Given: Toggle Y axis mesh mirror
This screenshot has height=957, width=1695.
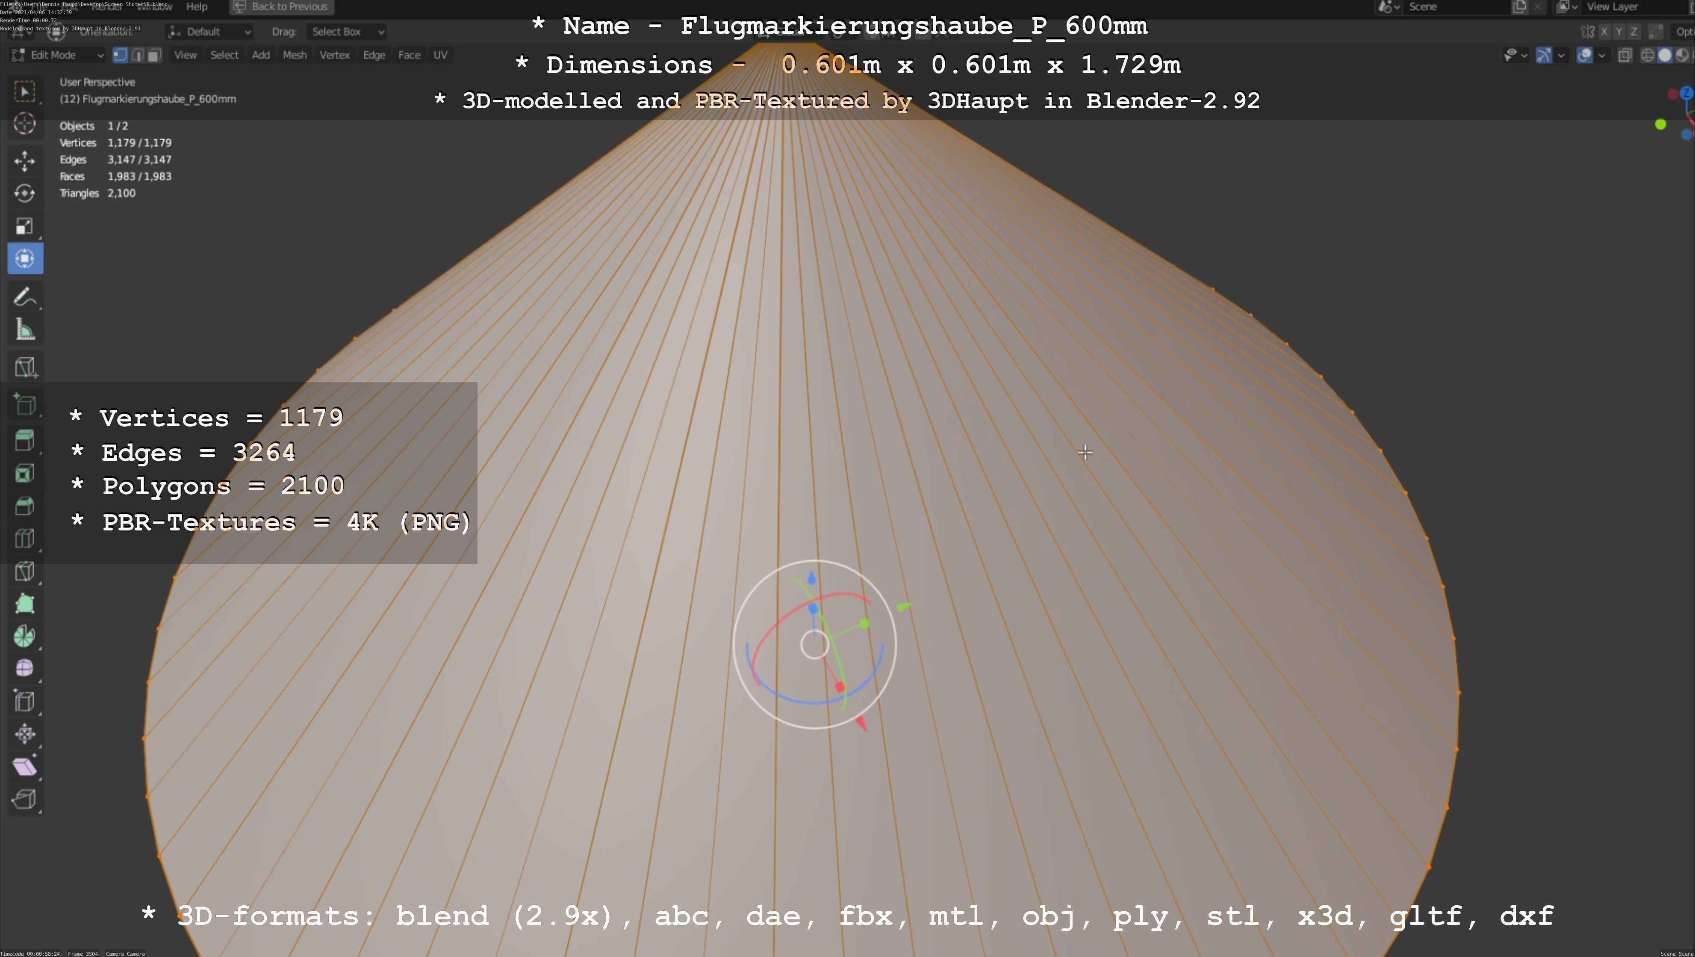Looking at the screenshot, I should pyautogui.click(x=1618, y=32).
